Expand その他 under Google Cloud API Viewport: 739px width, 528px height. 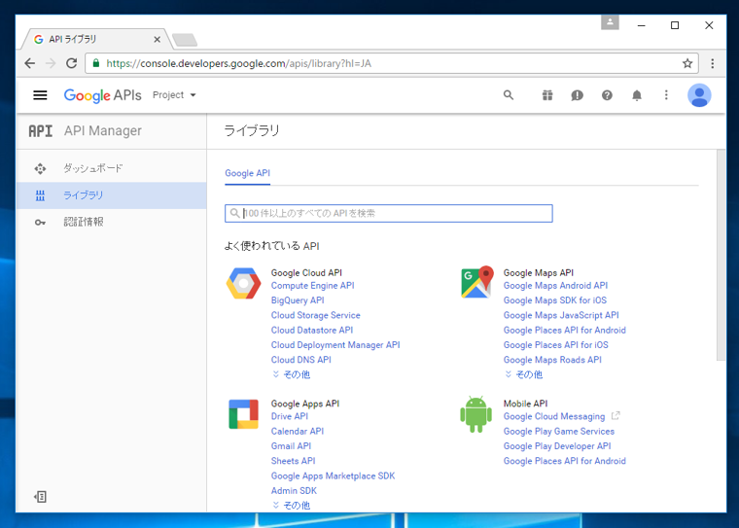click(x=292, y=374)
